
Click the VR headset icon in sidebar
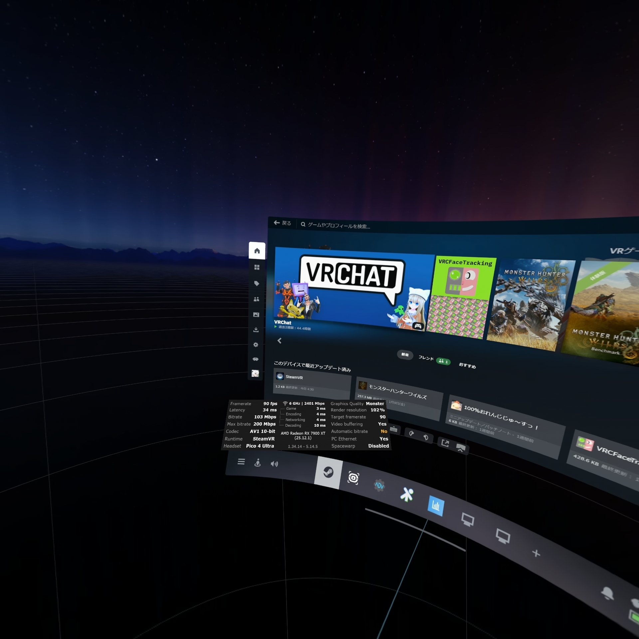tap(256, 359)
